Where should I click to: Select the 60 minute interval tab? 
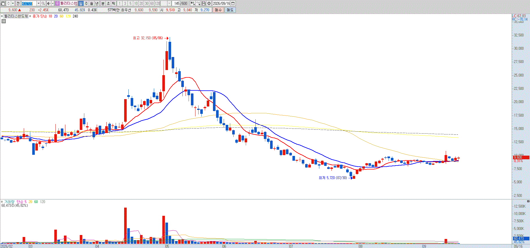[152, 3]
